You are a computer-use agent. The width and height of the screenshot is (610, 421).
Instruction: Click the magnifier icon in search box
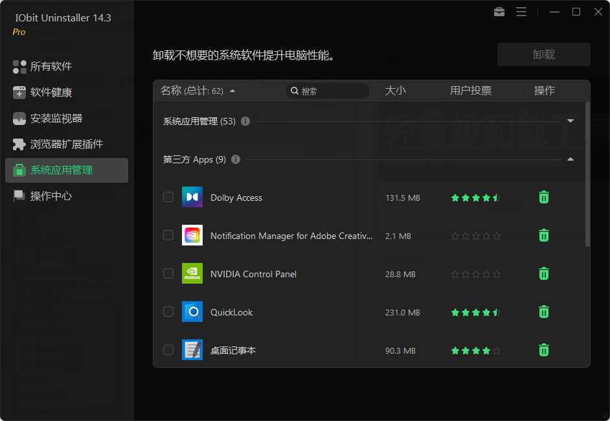[295, 91]
